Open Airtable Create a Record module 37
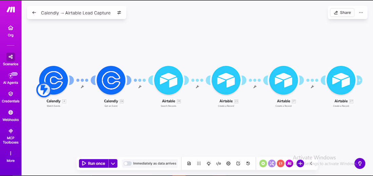This screenshot has height=176, width=373. tap(283, 80)
